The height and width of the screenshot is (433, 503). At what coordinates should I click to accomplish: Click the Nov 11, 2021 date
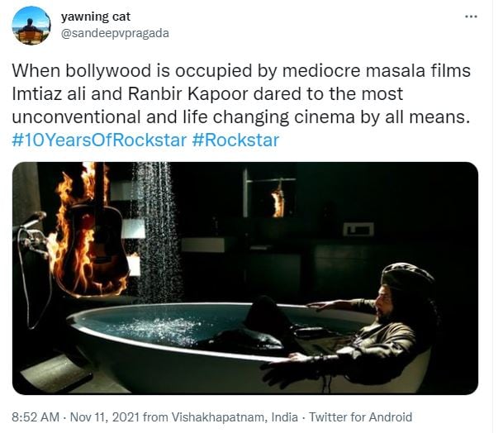pos(105,417)
